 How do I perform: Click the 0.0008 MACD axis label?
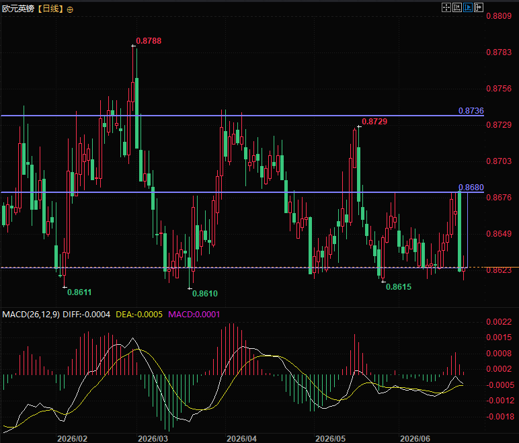[x=499, y=354]
